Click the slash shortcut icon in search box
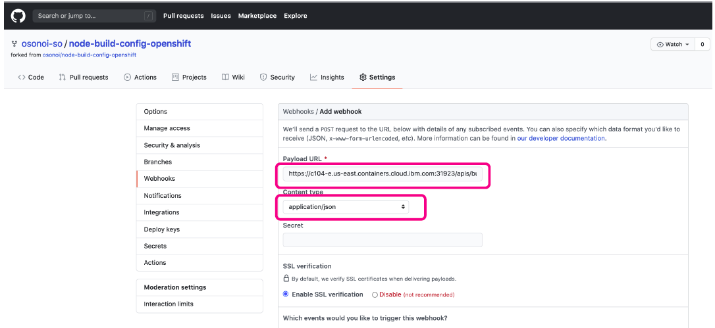715x328 pixels. point(148,16)
